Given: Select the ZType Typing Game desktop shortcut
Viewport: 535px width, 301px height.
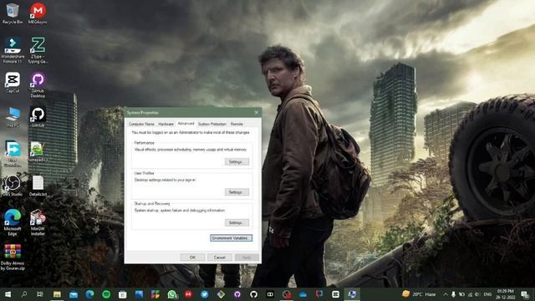Looking at the screenshot, I should click(x=38, y=50).
